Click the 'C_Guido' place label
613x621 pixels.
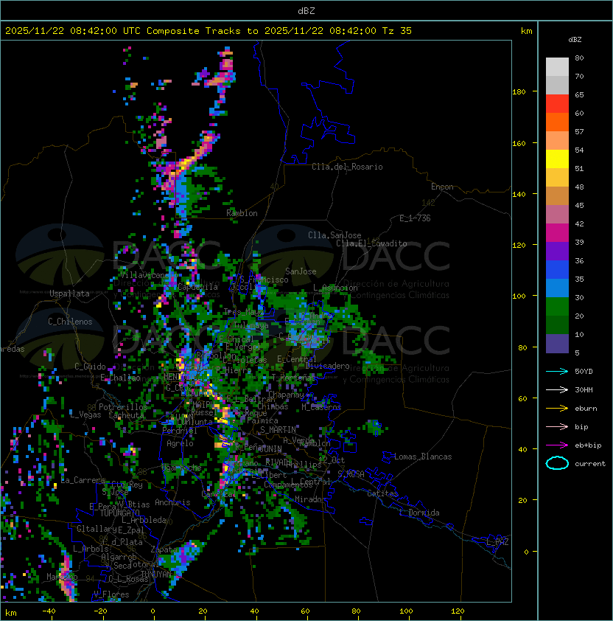[x=90, y=367]
